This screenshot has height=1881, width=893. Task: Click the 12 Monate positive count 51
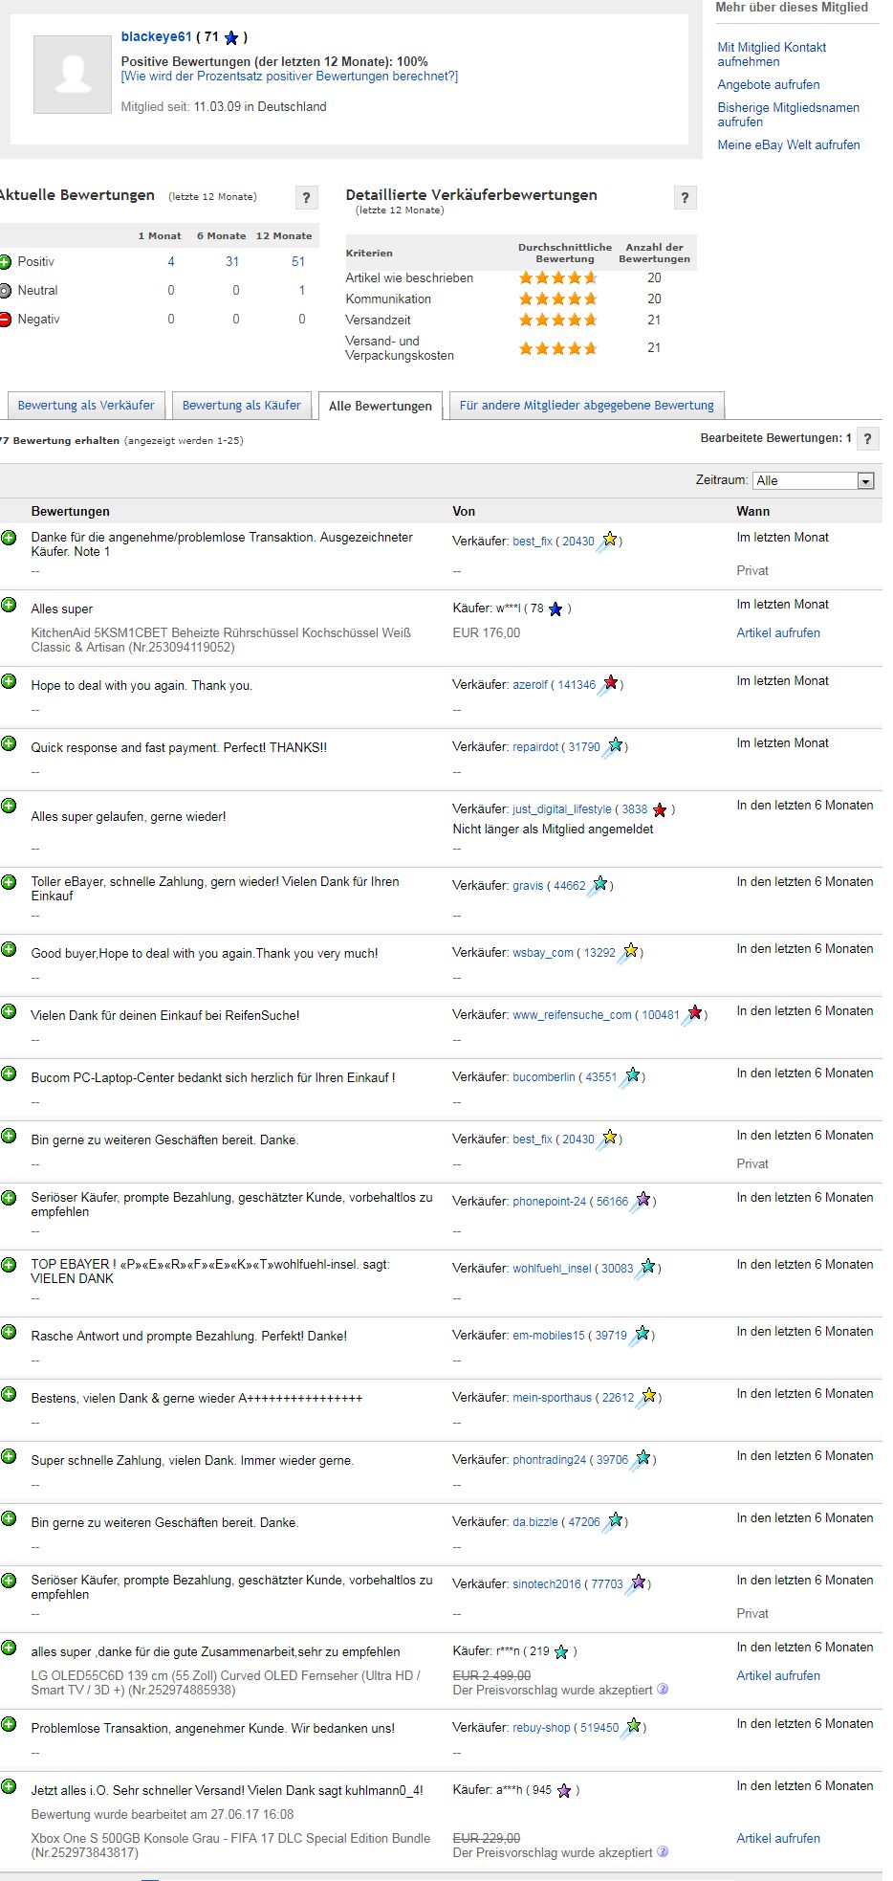click(298, 262)
